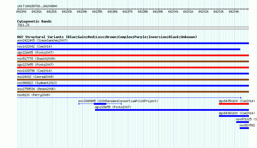Click the nsv820581 variant label
Image resolution: width=257 pixels, height=148 pixels.
(247, 125)
